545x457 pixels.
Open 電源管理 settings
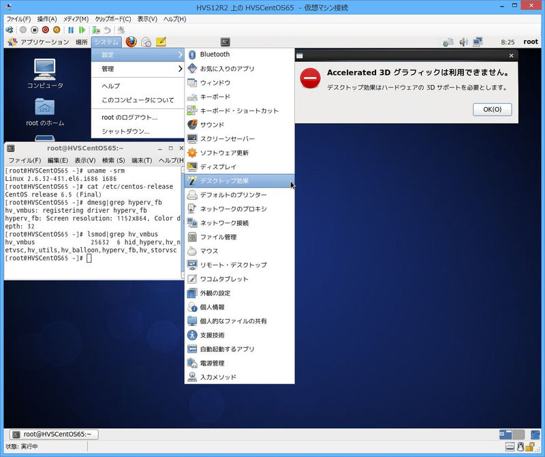pos(240,363)
